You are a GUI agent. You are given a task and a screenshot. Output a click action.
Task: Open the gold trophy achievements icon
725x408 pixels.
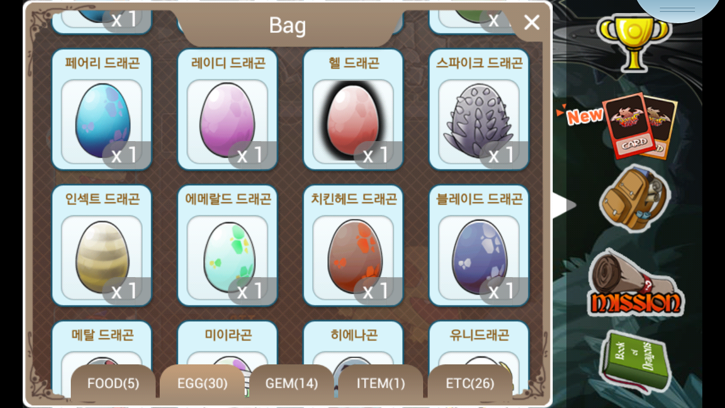(634, 44)
